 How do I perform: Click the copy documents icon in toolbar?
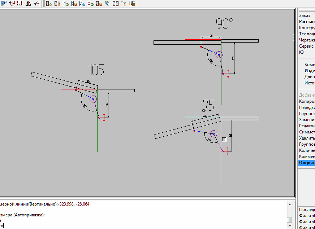click(107, 3)
